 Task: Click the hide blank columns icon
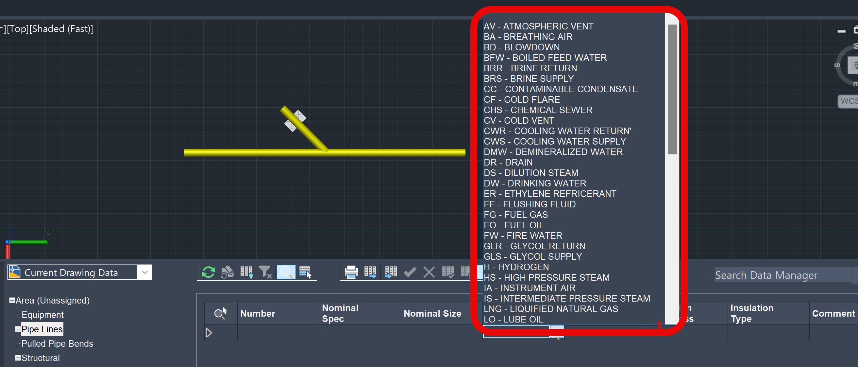point(247,272)
